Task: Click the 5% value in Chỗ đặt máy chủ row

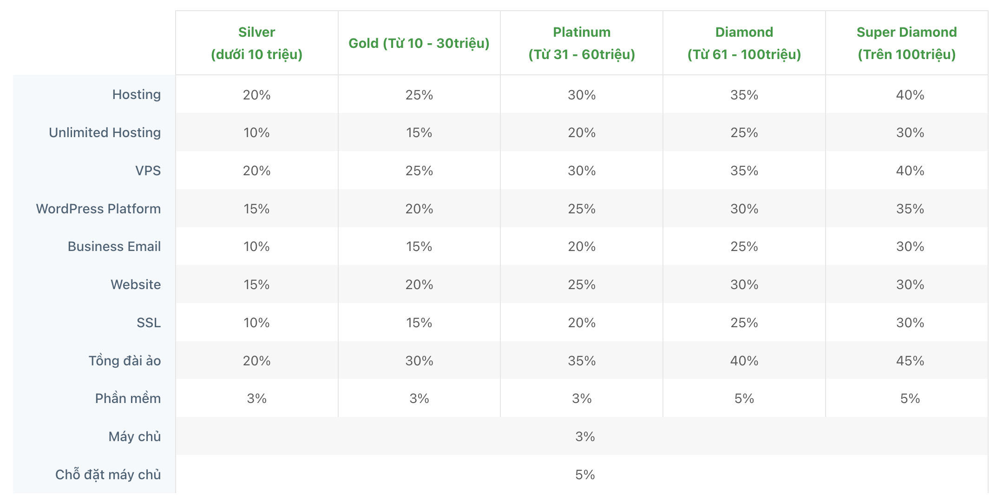Action: (x=585, y=475)
